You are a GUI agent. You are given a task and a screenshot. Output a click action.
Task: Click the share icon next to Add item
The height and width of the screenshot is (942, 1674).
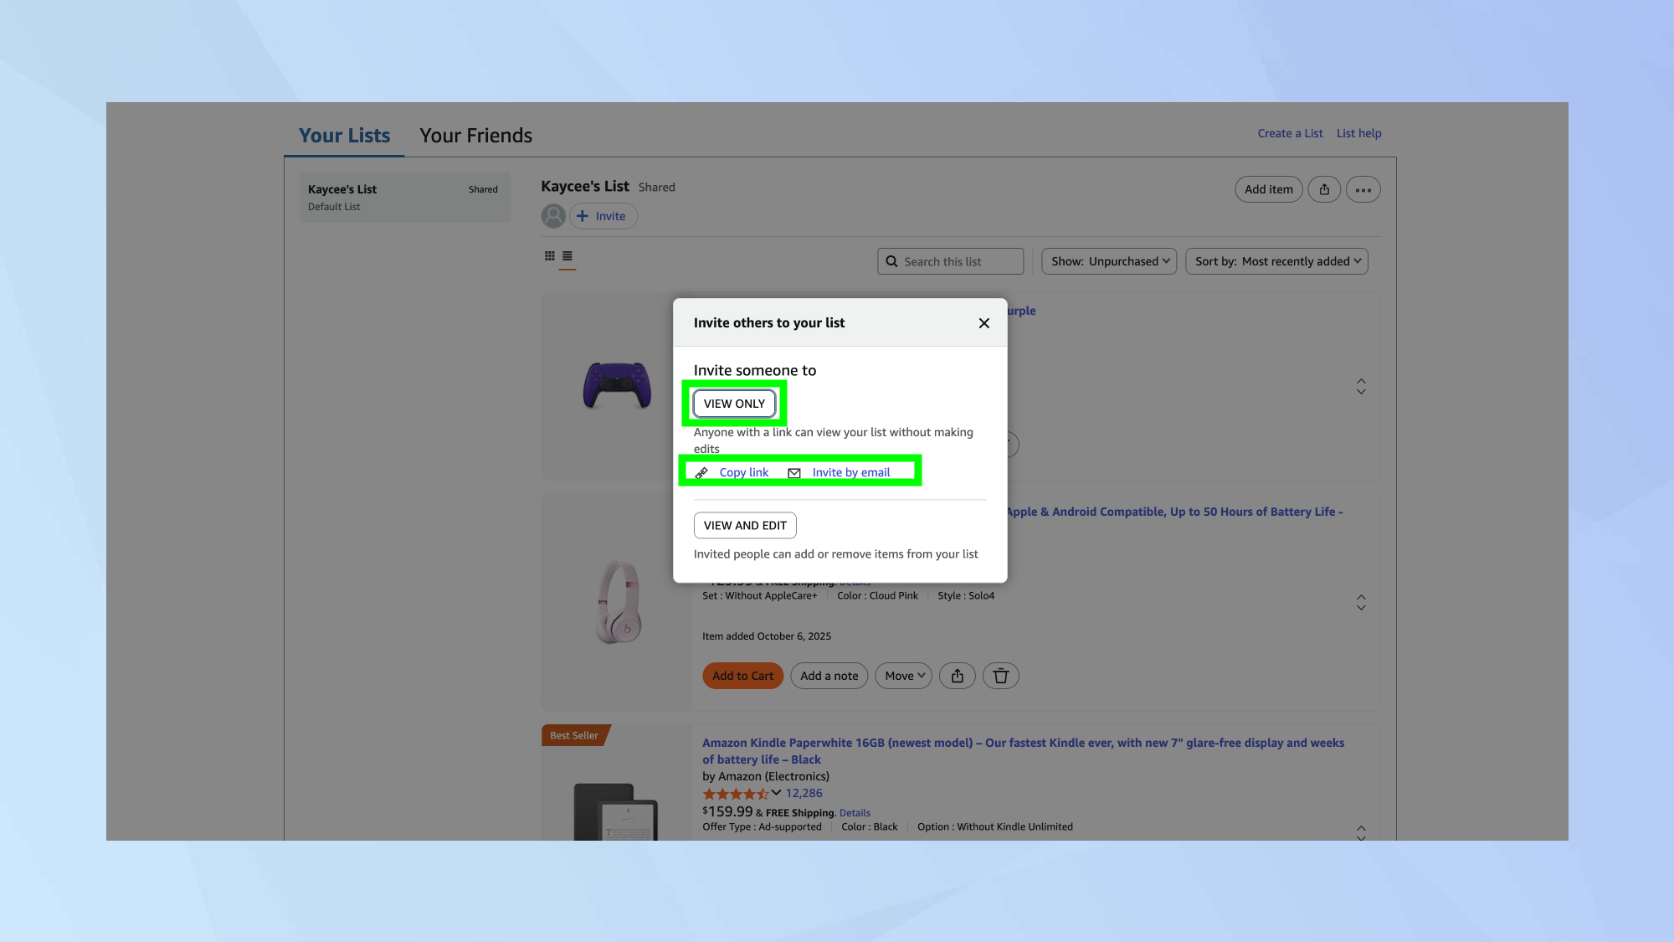pos(1324,189)
